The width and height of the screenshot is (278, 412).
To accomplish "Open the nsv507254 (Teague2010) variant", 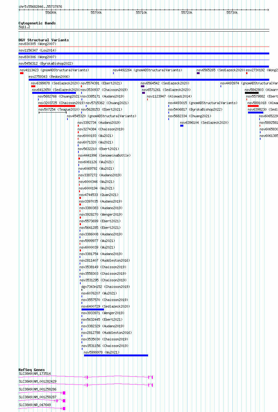I will [59, 109].
